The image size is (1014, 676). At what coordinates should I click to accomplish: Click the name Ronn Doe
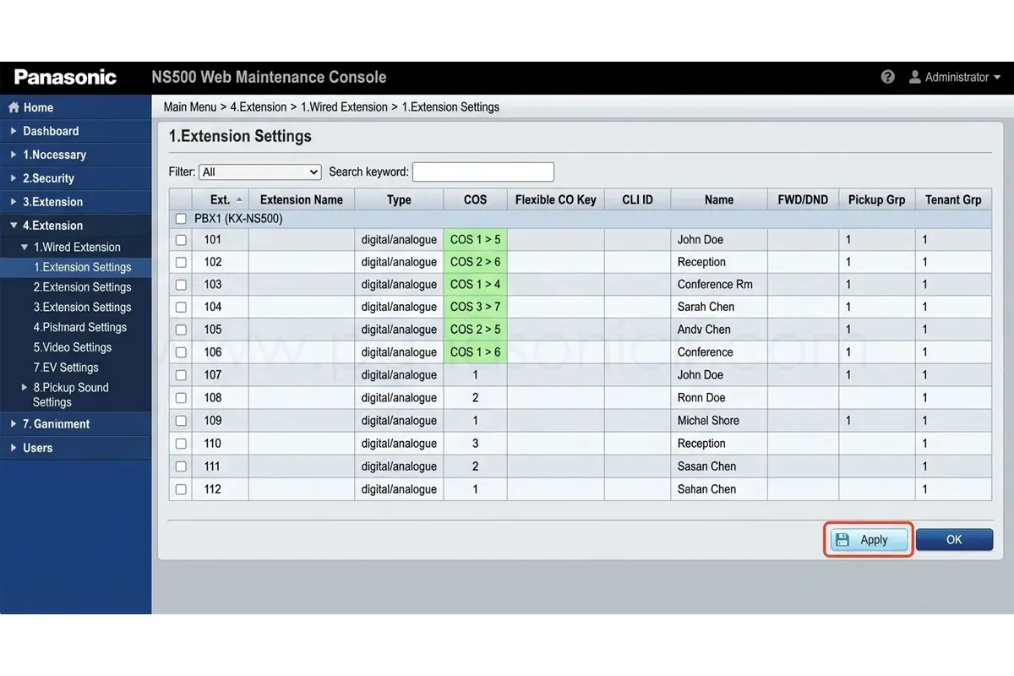[701, 398]
